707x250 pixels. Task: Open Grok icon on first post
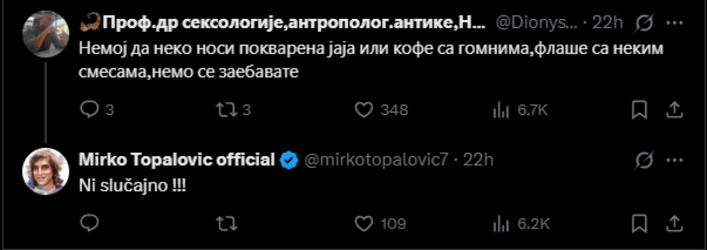click(645, 24)
